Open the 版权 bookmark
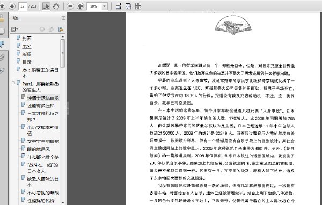Viewport: 322px width, 205px height. click(x=27, y=54)
